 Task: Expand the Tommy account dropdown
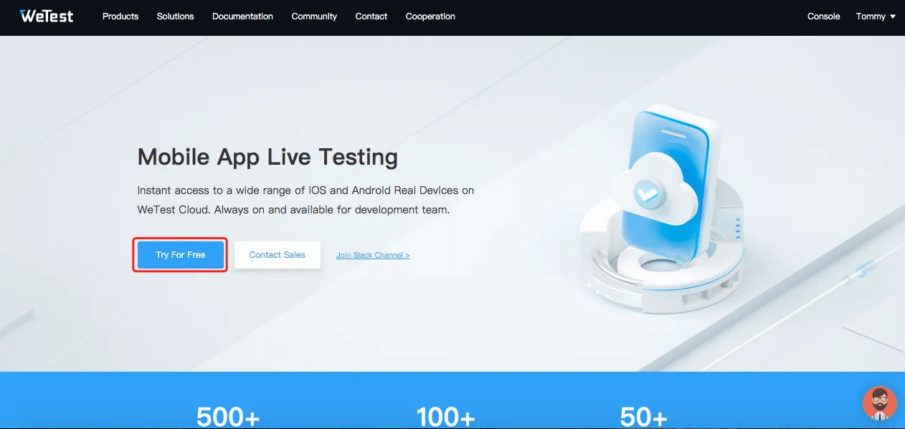(x=876, y=16)
